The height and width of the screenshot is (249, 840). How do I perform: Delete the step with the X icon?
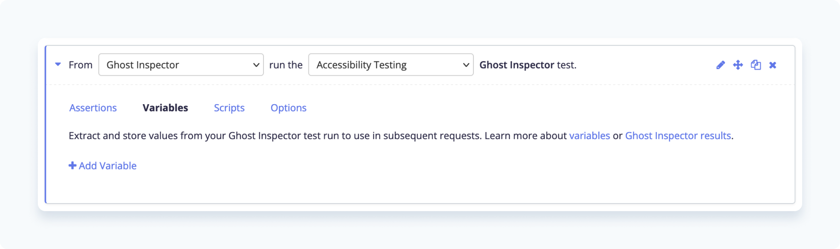pos(773,65)
